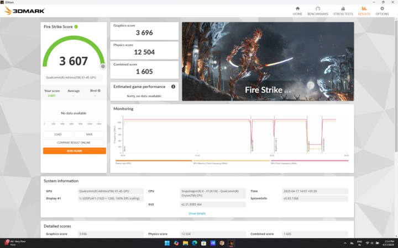
Task: Click Compare Result Online button
Action: click(74, 143)
